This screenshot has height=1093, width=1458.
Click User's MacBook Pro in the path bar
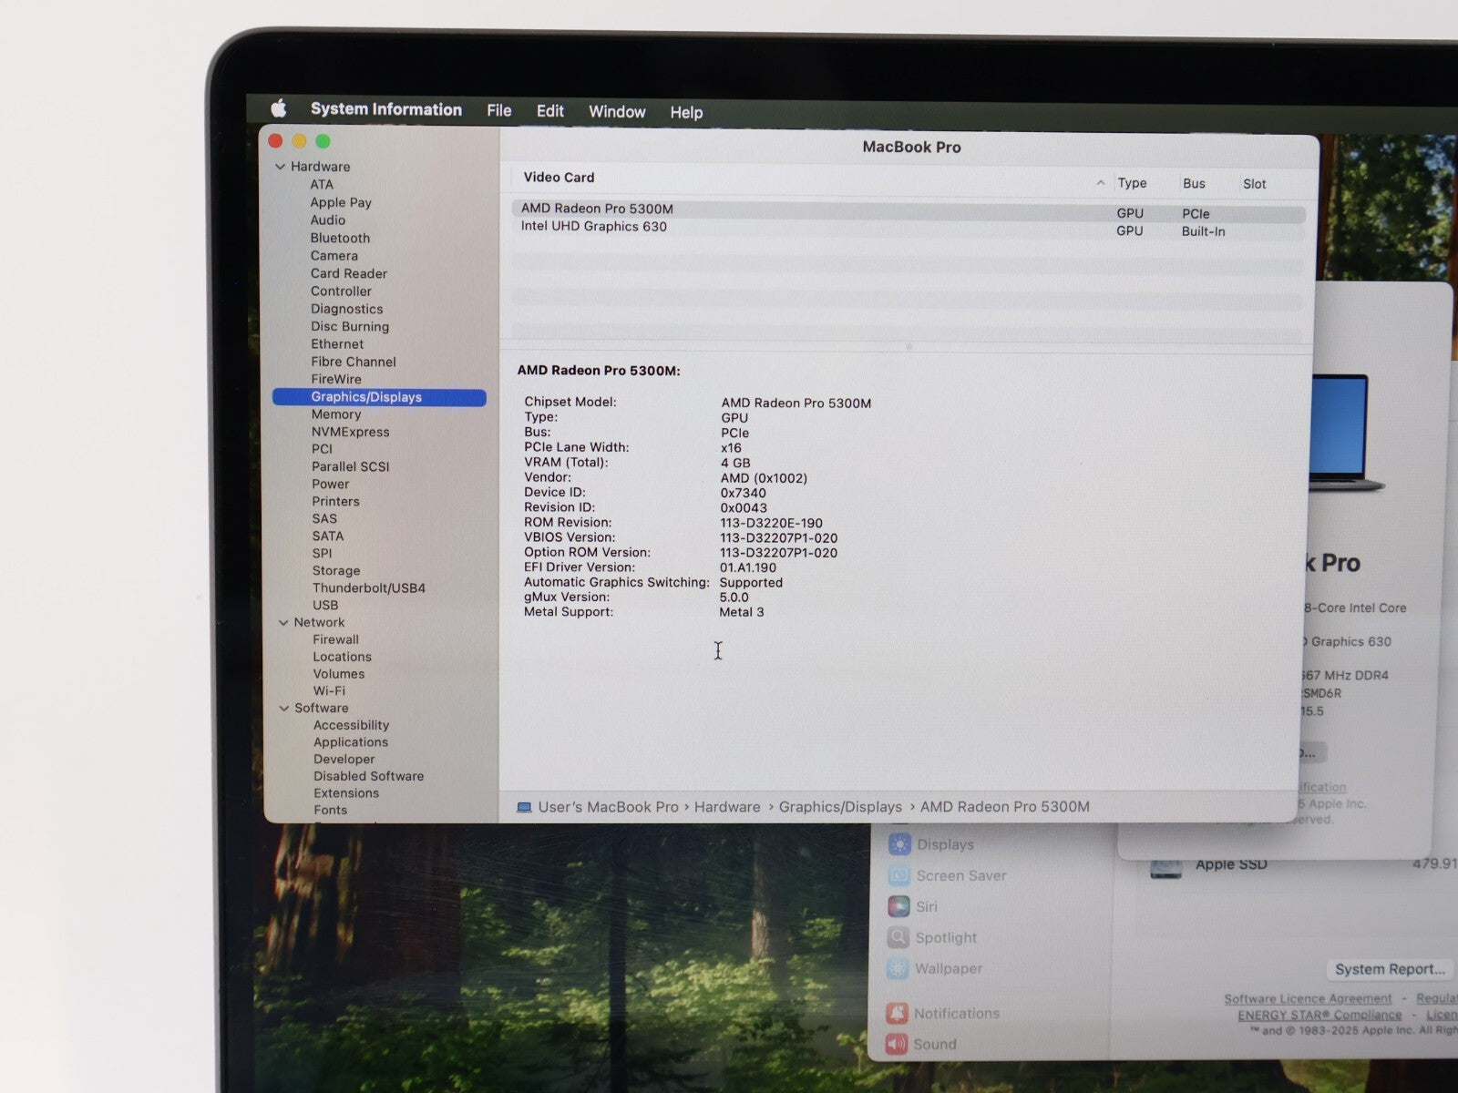608,807
